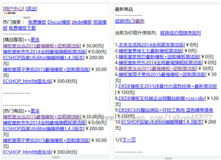This screenshot has height=160, width=221.
Task: Open list item 1 本来生活网2014
Action: 151,45
